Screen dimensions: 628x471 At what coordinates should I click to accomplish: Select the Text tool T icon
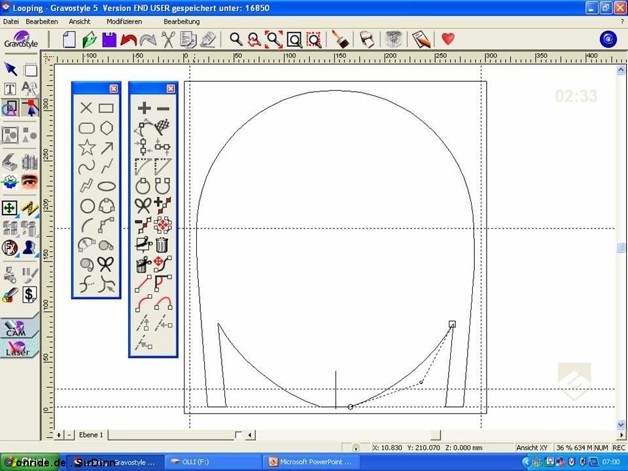coord(10,88)
